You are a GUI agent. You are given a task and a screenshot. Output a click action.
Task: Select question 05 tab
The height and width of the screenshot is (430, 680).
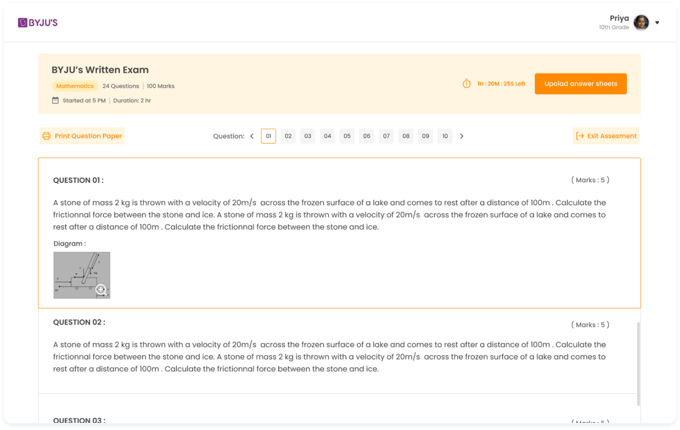347,136
